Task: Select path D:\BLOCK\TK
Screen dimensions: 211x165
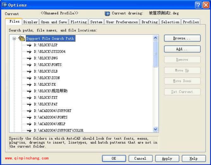Action: click(x=45, y=84)
